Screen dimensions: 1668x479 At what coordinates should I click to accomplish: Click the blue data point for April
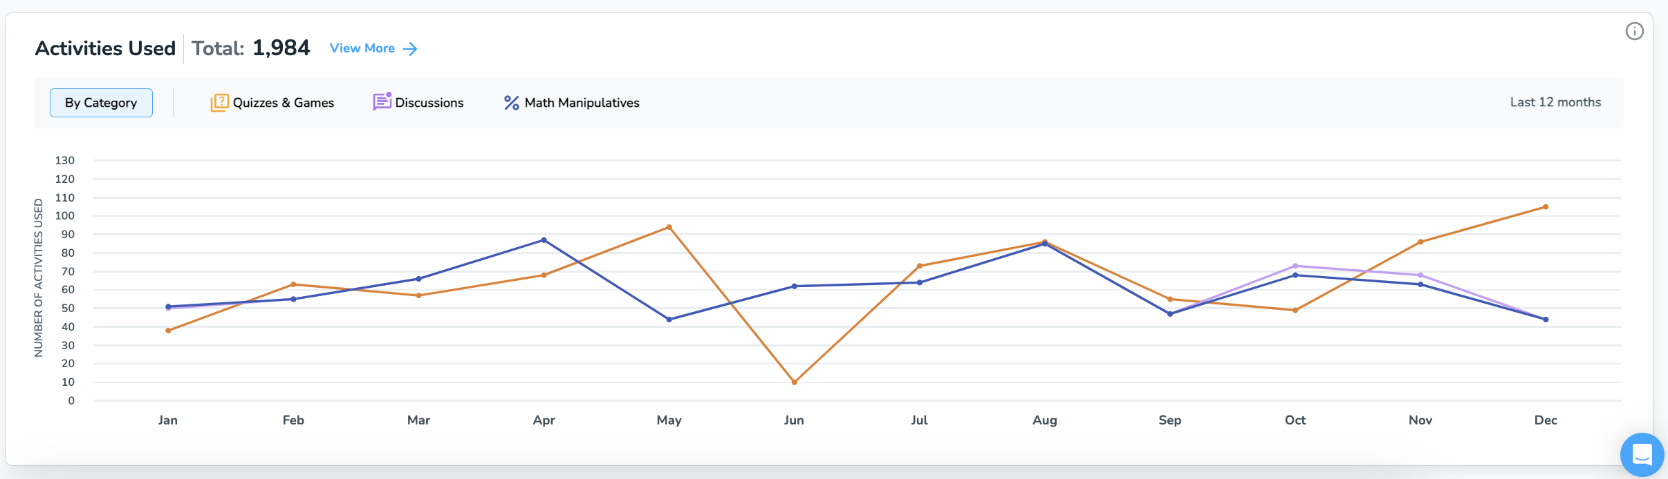coord(544,240)
